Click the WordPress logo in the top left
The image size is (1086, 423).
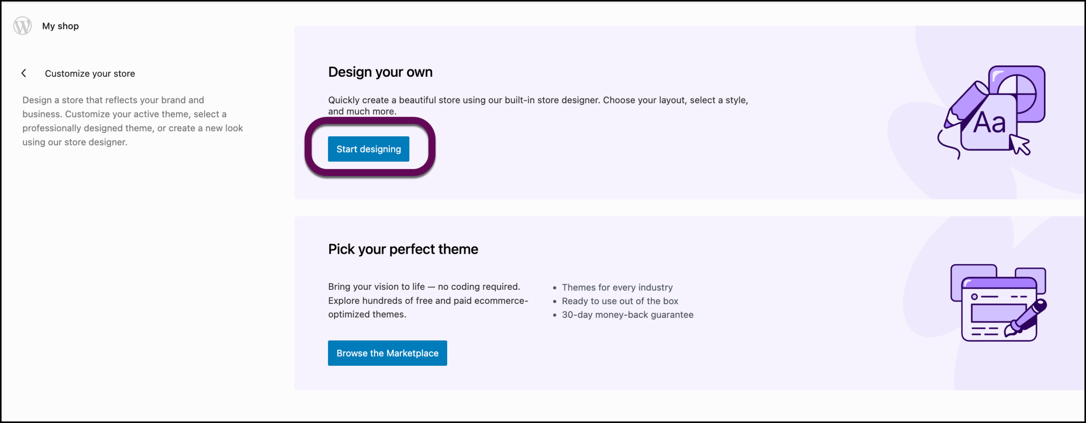[x=22, y=26]
